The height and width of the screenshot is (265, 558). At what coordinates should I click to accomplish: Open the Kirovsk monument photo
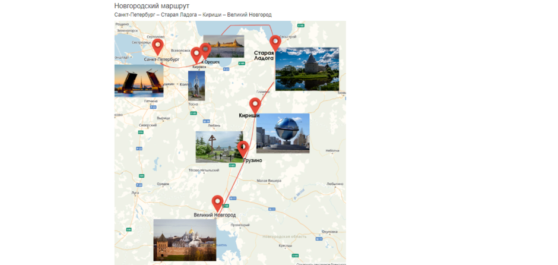click(x=196, y=86)
